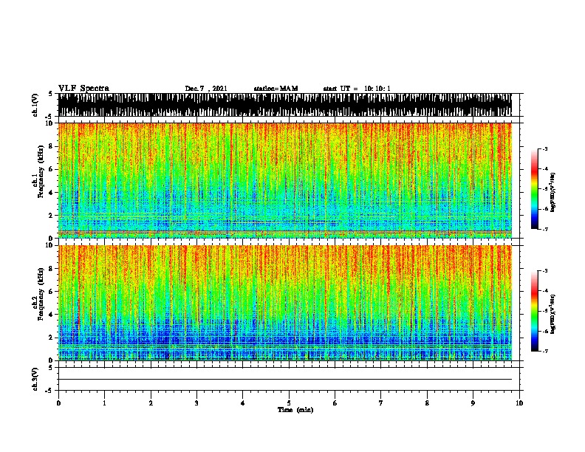Screen dimensions: 585x452
Task: Click the "-3" label on ch.2 colorbar
Action: (x=545, y=271)
